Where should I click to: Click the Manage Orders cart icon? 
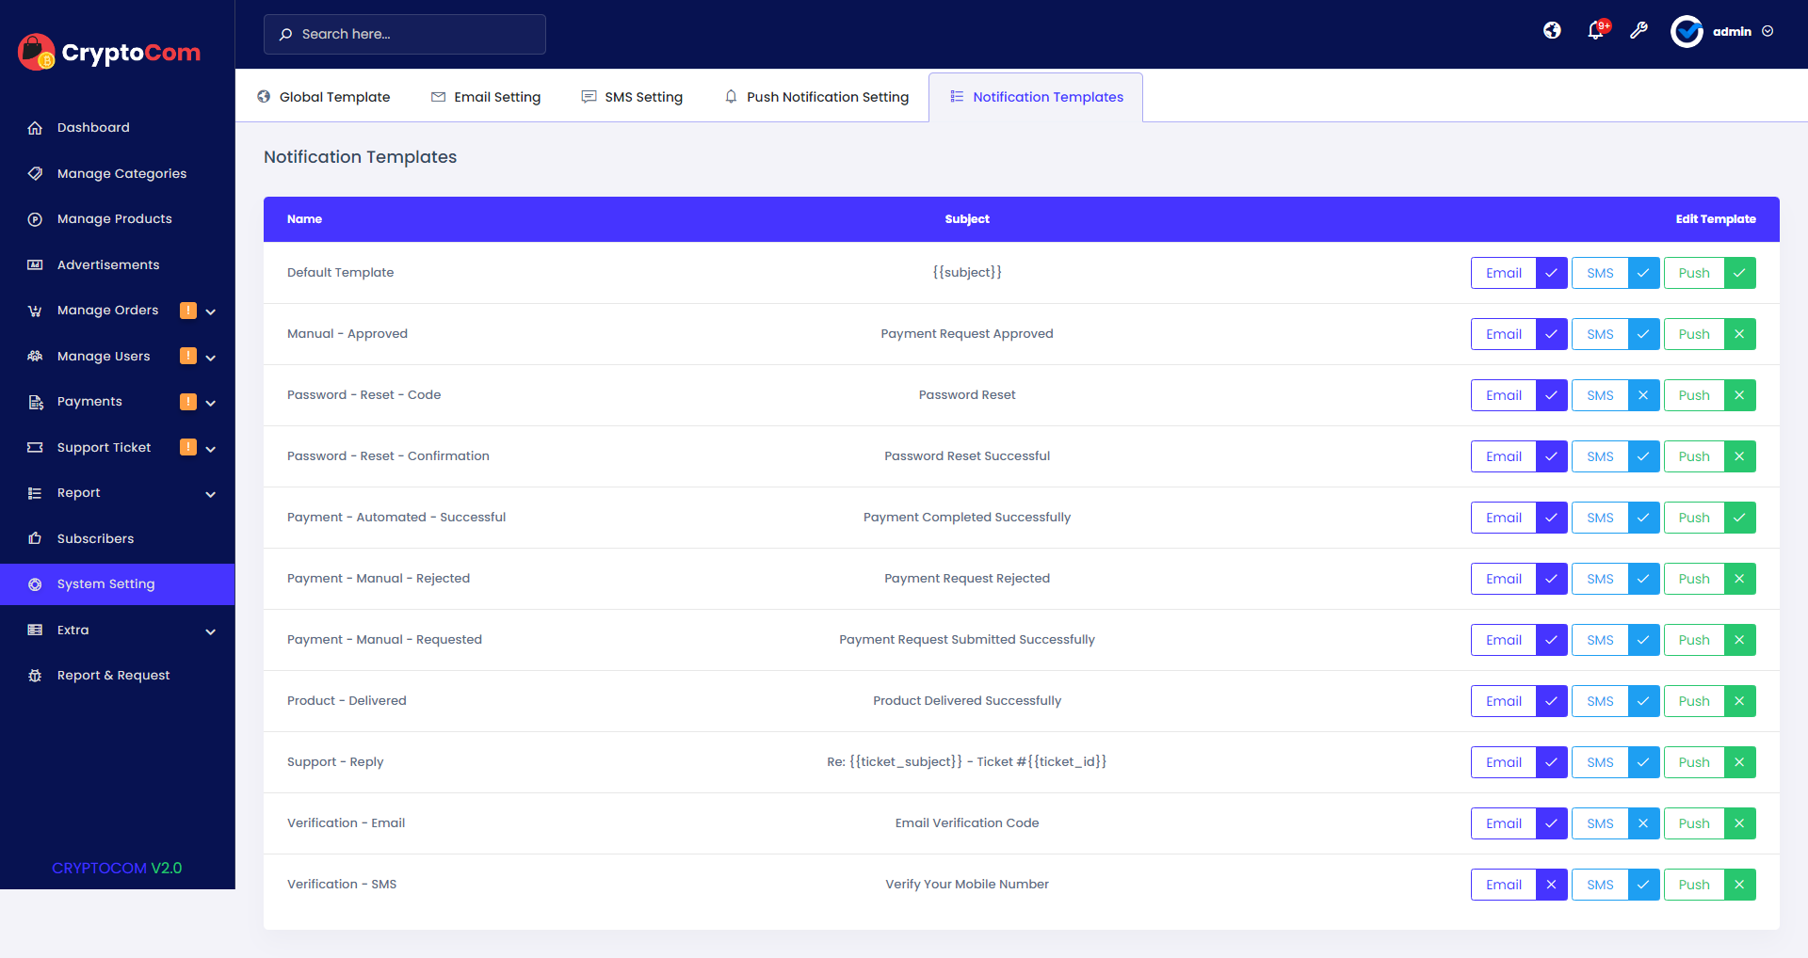[x=35, y=311]
